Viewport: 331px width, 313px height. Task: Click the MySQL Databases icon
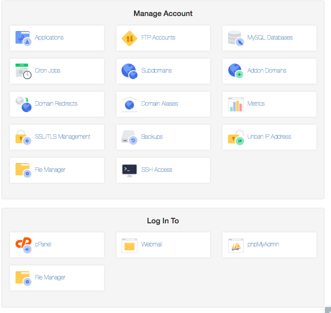tap(235, 38)
